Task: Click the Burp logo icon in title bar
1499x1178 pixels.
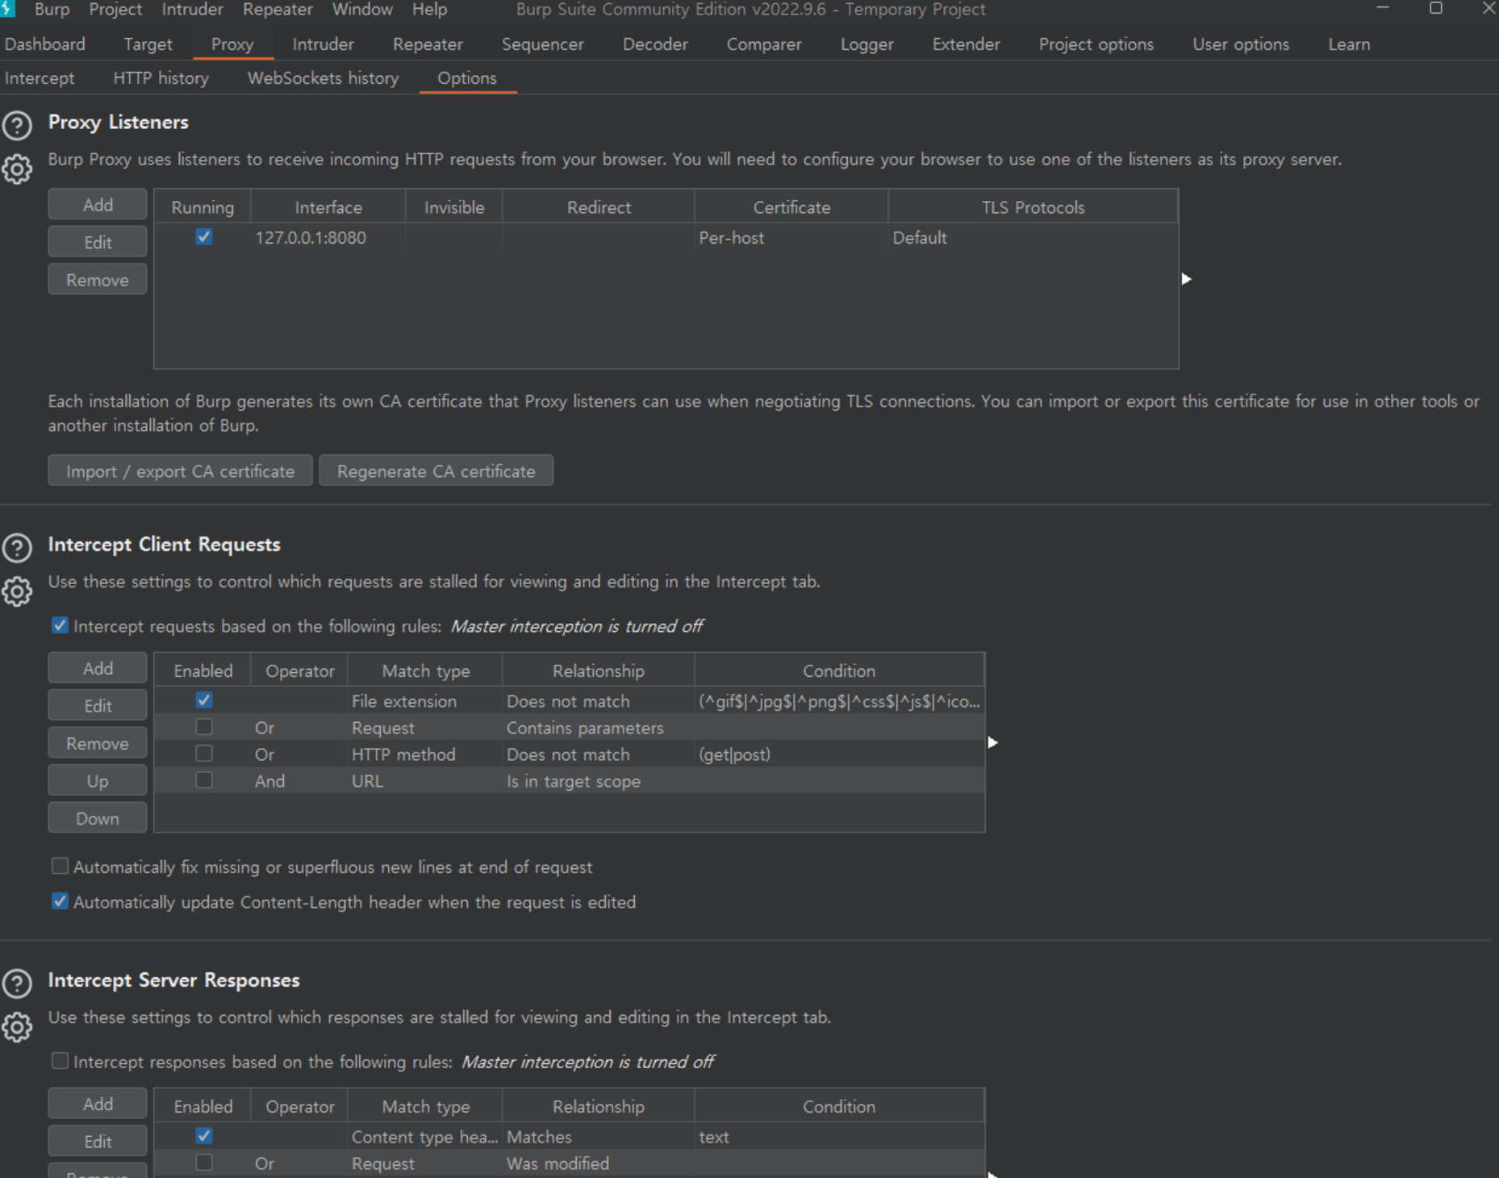Action: (7, 9)
